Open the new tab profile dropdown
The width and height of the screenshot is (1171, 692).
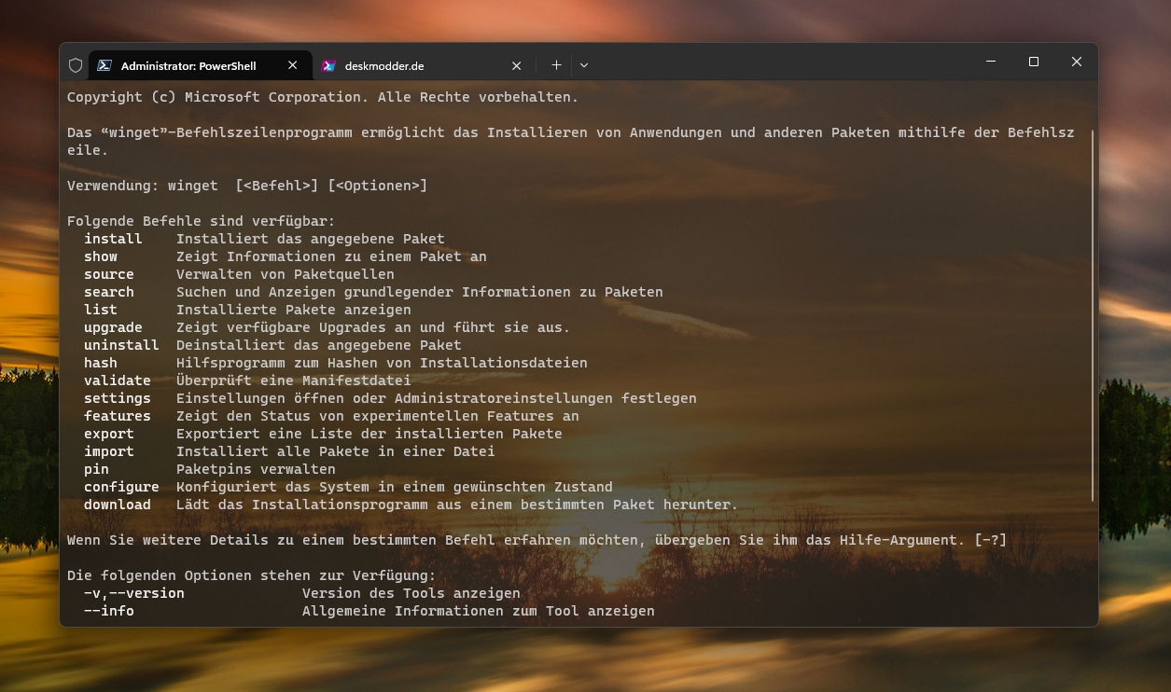[584, 65]
